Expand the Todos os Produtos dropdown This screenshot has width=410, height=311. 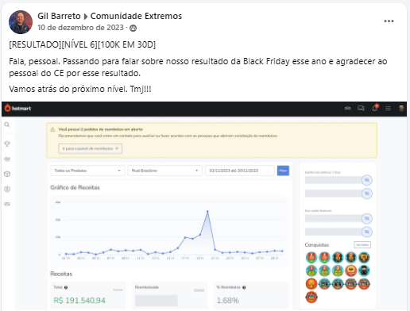87,171
